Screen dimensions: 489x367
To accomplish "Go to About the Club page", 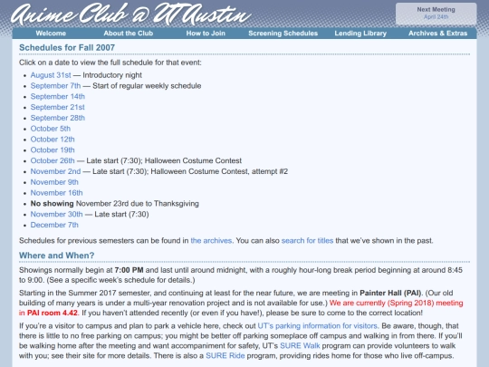I will (x=129, y=34).
